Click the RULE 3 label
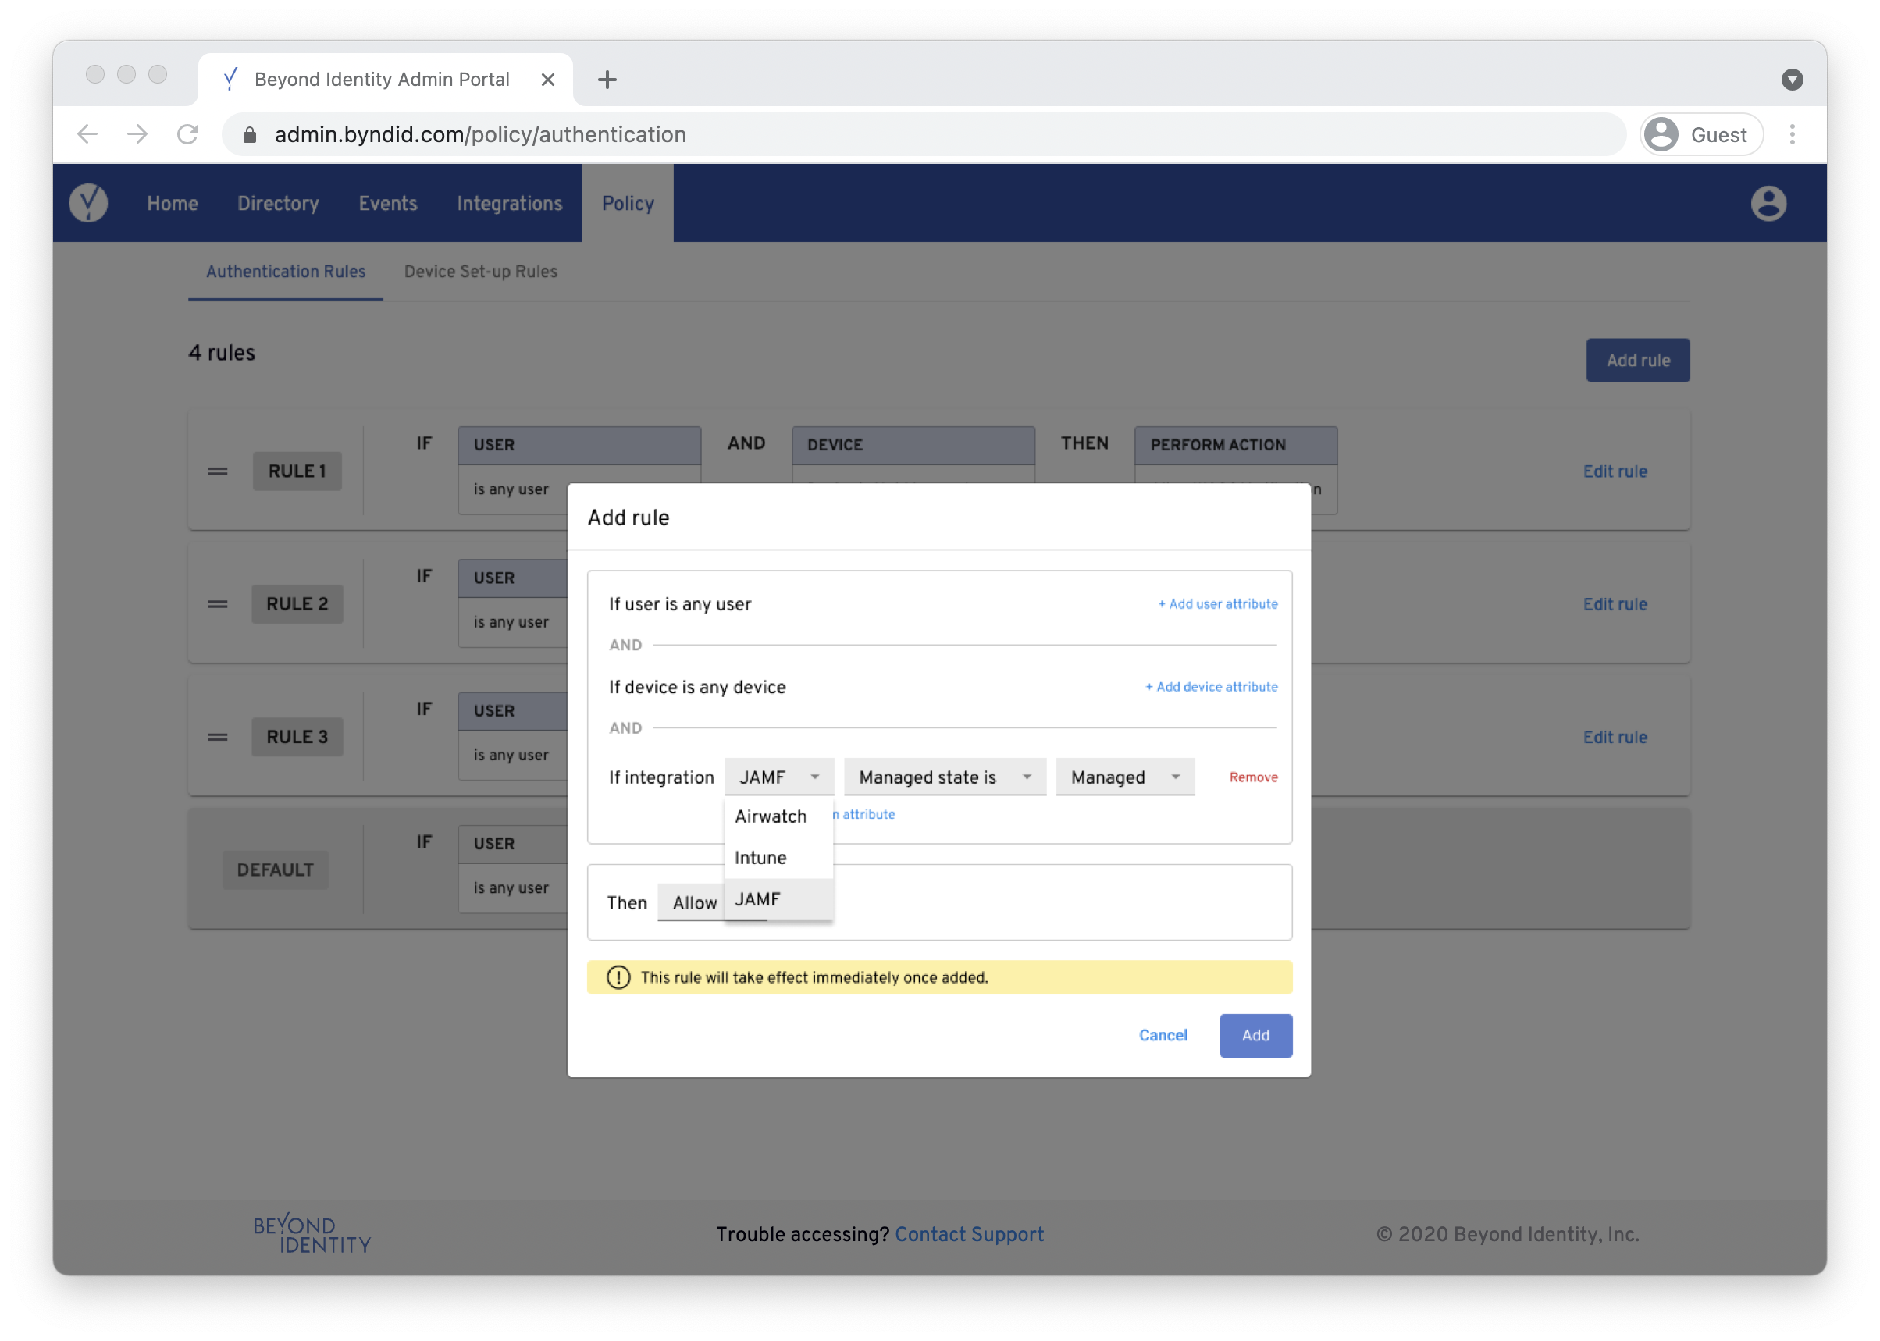Screen dimensions: 1880x1341 [297, 737]
